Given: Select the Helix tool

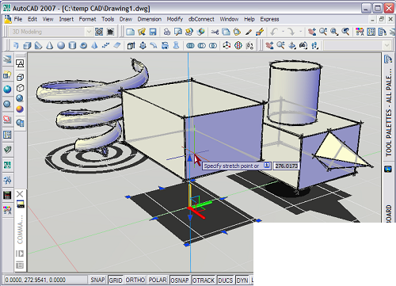Looking at the screenshot, I should pyautogui.click(x=106, y=45).
